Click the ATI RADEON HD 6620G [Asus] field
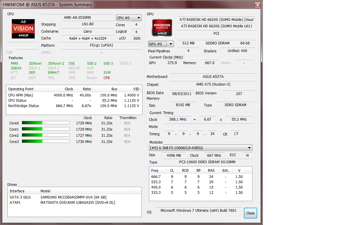 tap(216, 20)
